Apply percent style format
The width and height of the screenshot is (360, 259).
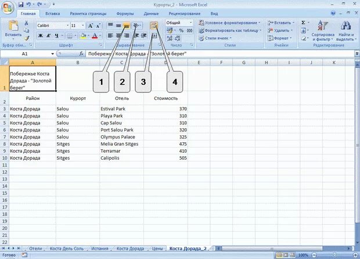(x=181, y=30)
